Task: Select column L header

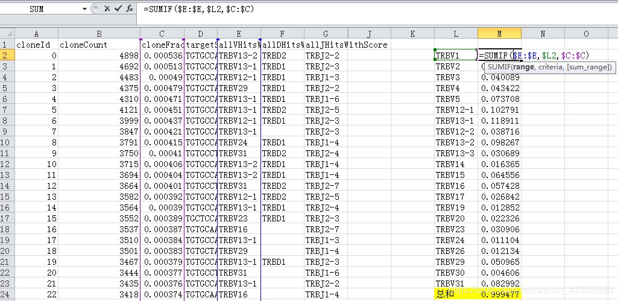Action: point(456,34)
